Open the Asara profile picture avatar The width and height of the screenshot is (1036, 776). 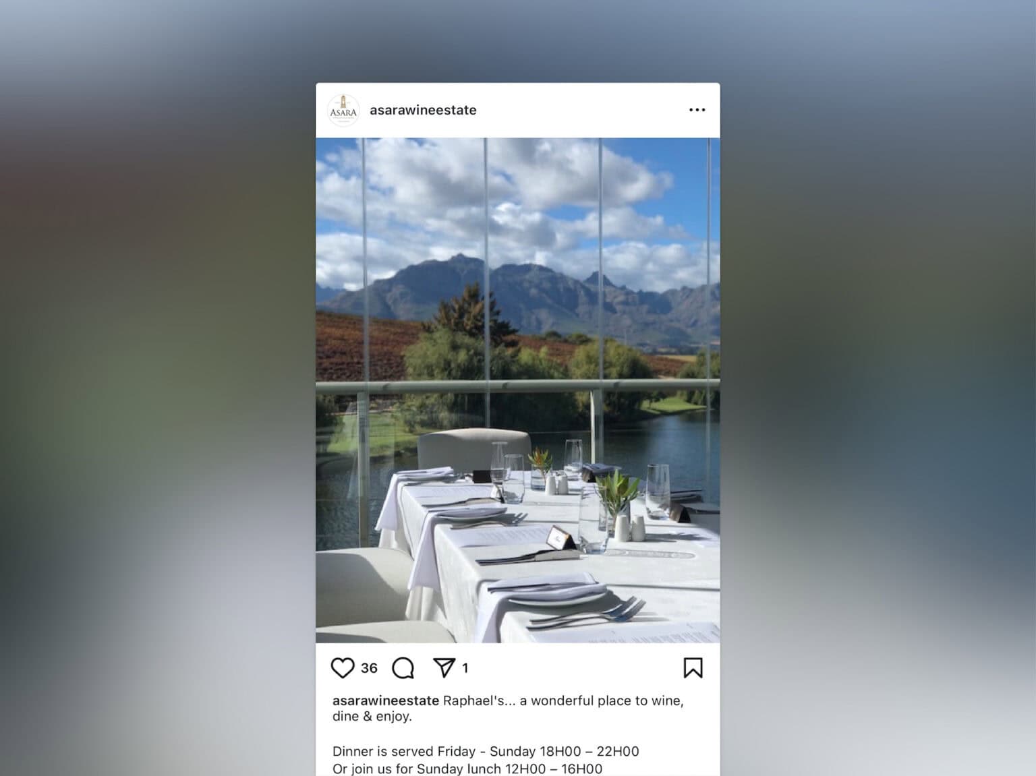[343, 111]
